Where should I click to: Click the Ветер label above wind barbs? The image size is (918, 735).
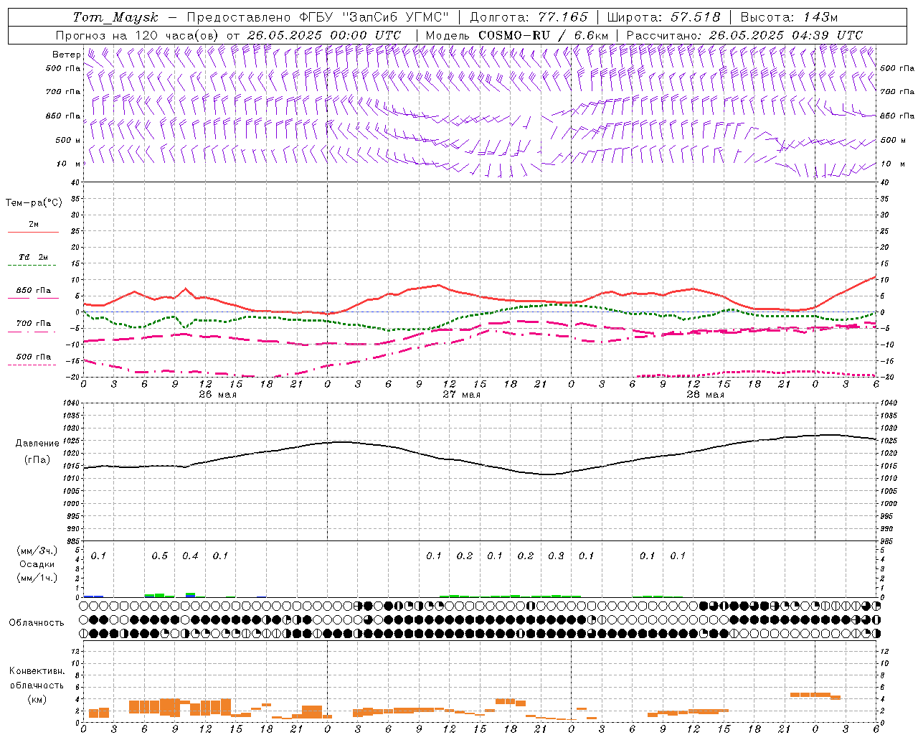point(66,55)
